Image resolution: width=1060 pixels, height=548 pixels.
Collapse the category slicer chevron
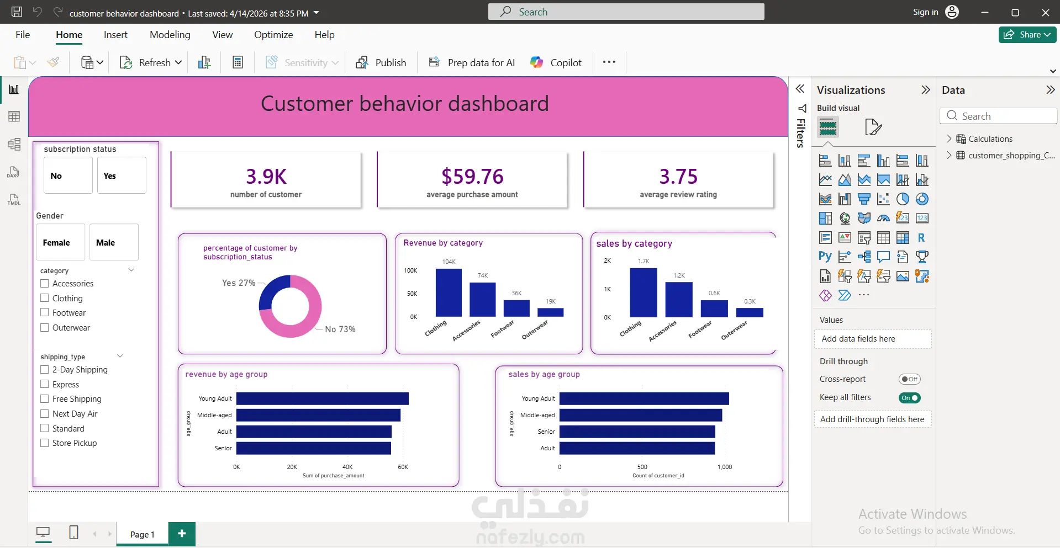(x=131, y=270)
